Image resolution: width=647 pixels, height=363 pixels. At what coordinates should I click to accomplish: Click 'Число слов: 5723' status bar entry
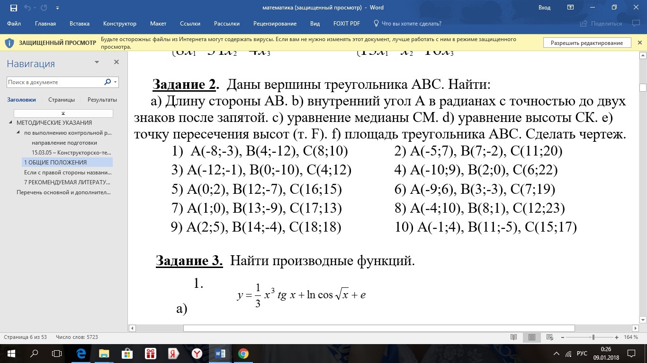(77, 337)
